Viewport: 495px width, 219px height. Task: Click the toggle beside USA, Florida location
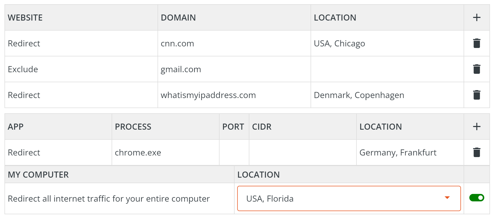[x=477, y=198]
